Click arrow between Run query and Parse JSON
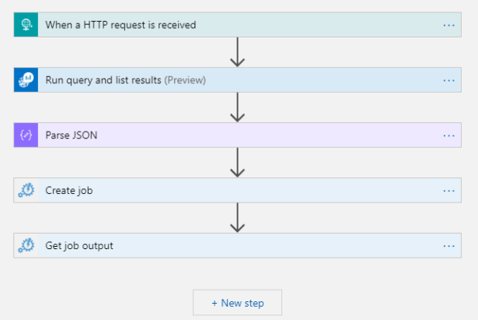The image size is (478, 320). 238,107
